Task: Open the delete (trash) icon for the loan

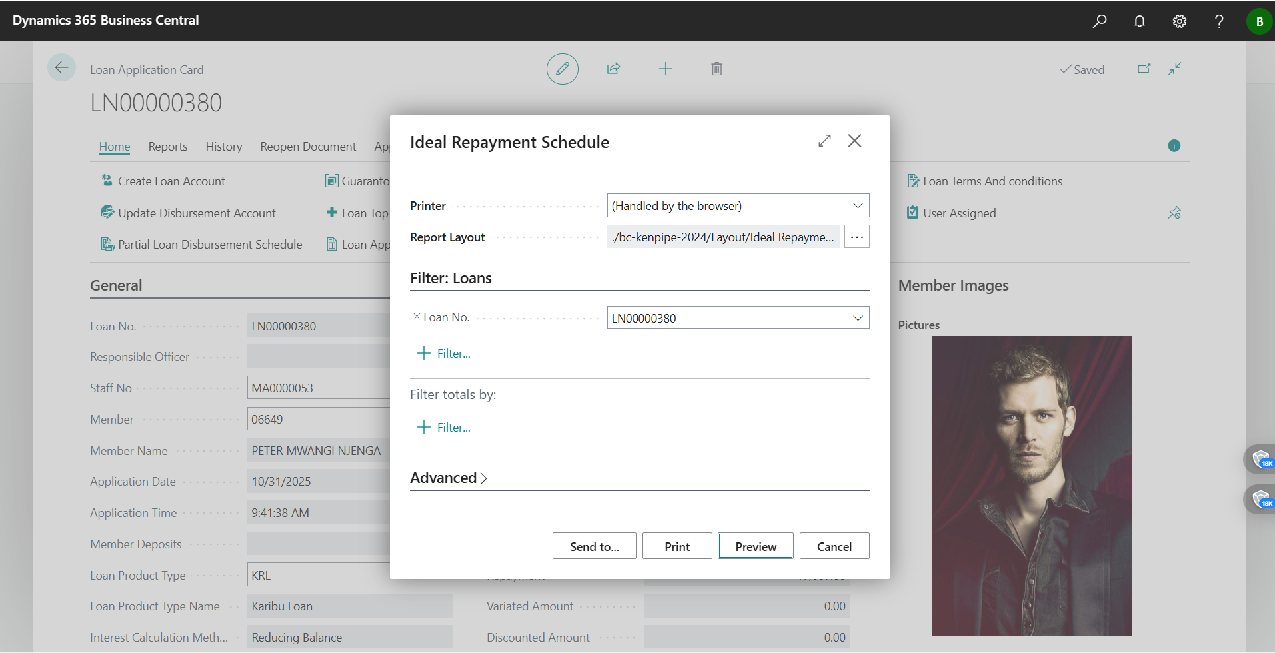Action: tap(716, 69)
